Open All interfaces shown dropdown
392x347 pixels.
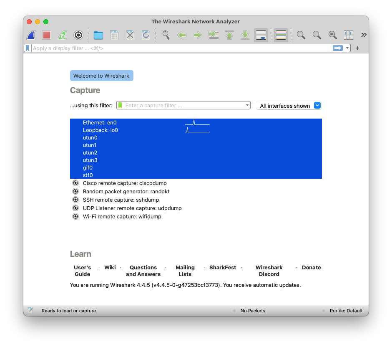coord(289,106)
